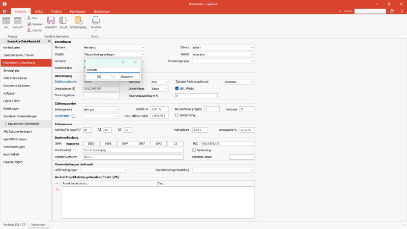The height and width of the screenshot is (229, 407).
Task: Open the Änderungslog change log
Action: [79, 20]
